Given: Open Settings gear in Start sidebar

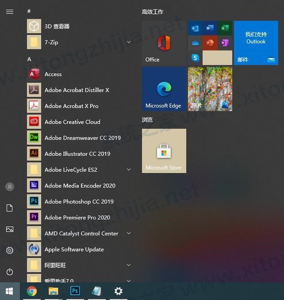Looking at the screenshot, I should coord(10,250).
